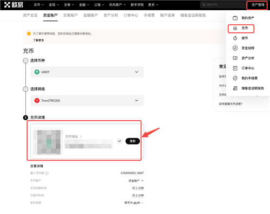Click the green USDT coin icon
Viewport: 270px width, 214px height.
pos(37,72)
